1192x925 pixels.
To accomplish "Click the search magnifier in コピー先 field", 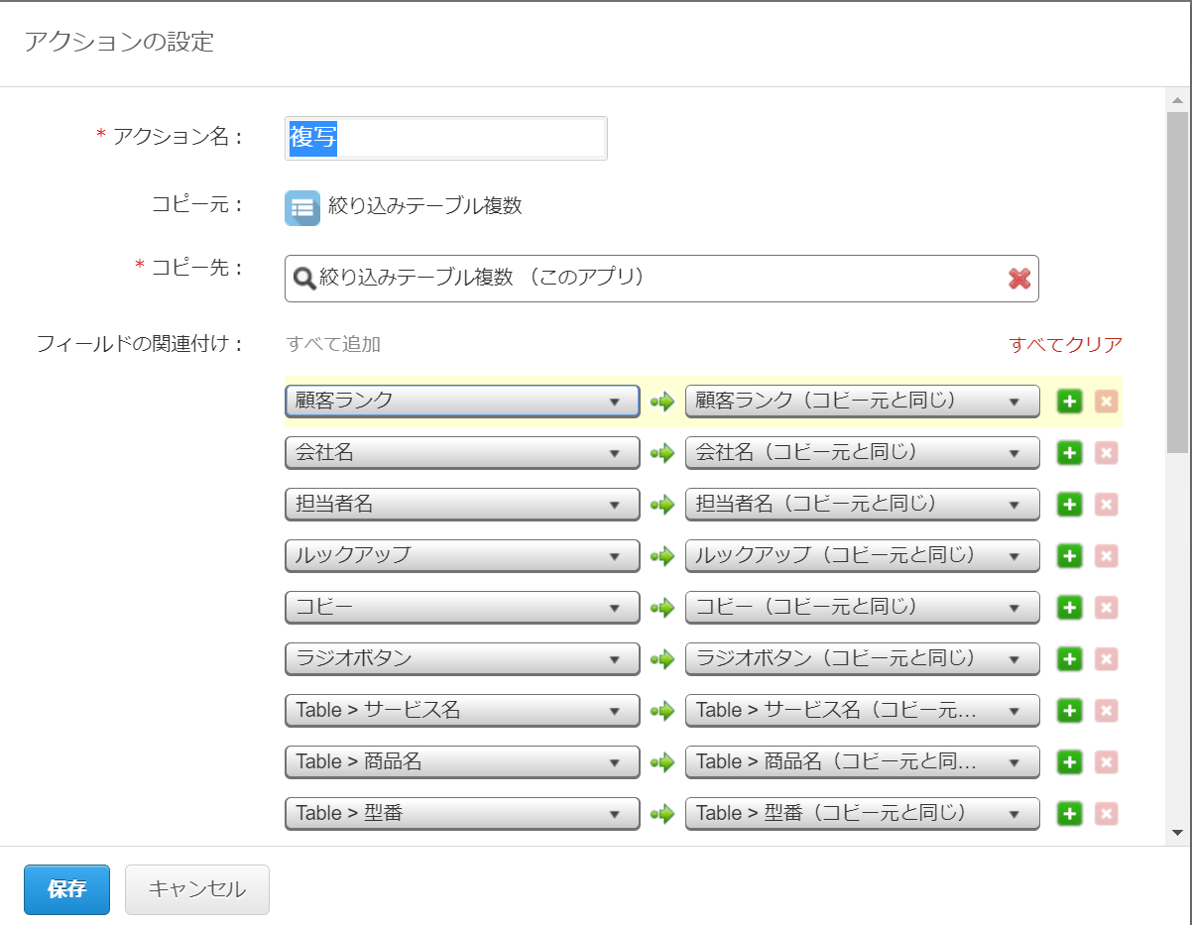I will click(304, 279).
